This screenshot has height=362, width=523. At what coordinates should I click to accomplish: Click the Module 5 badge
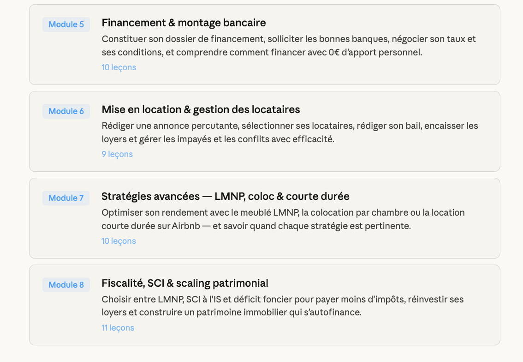66,24
